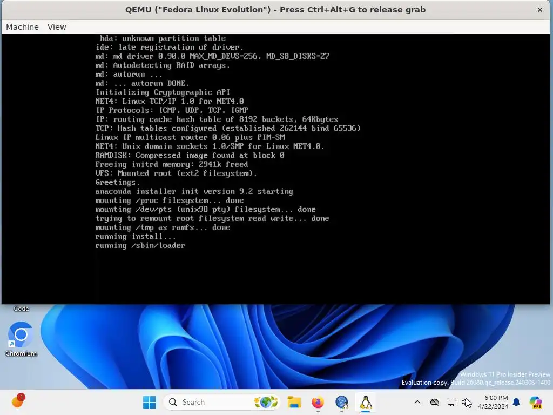Click the 'running /sbin/loader' console line
Image resolution: width=553 pixels, height=415 pixels.
point(140,246)
